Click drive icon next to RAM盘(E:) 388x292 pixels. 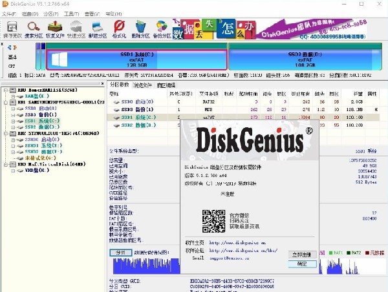coord(20,96)
